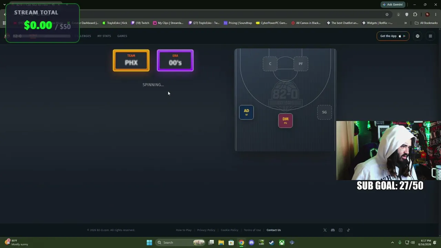Open the Widgets | BotRix bookmark
The image size is (441, 248).
coord(377,23)
